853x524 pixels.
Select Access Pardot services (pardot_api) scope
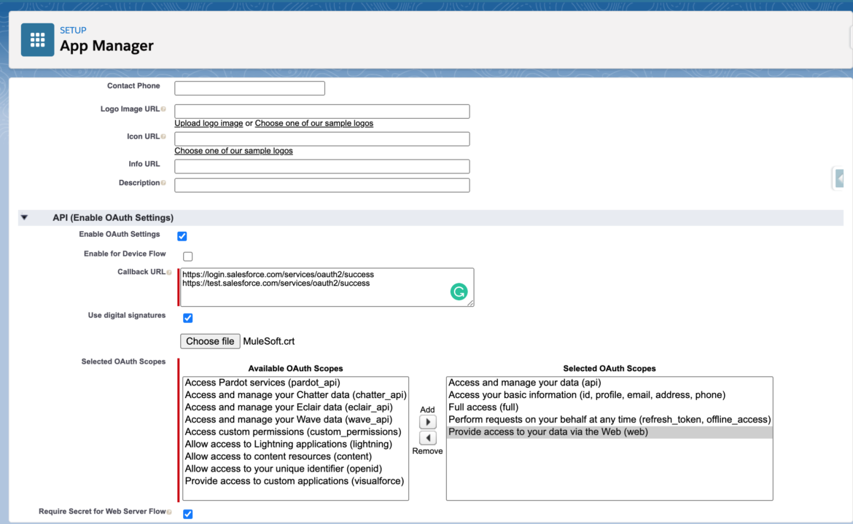[262, 383]
